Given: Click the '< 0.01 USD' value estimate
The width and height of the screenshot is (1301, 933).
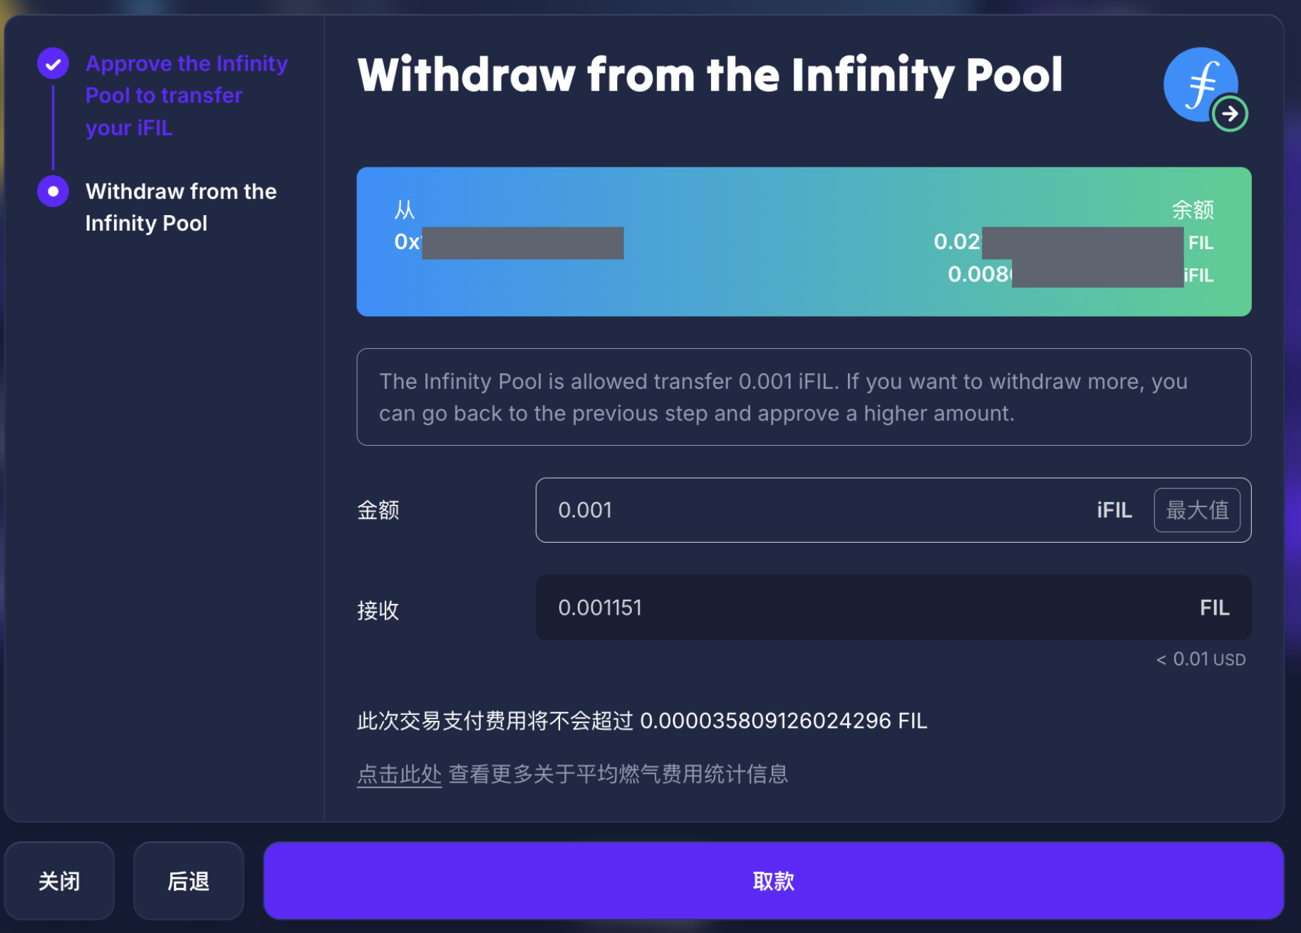Looking at the screenshot, I should pyautogui.click(x=1201, y=660).
